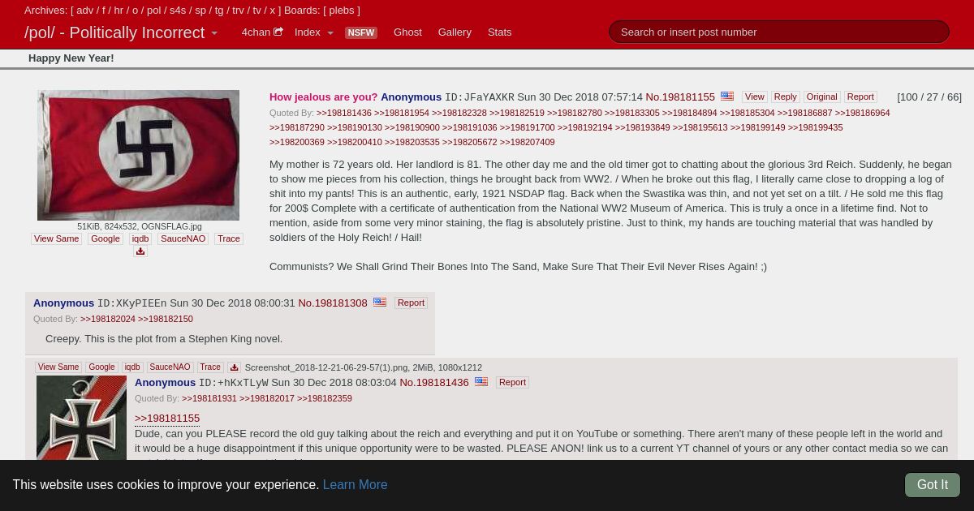Follow quoted-by link >>198182150
Viewport: 974px width, 511px height.
point(166,319)
